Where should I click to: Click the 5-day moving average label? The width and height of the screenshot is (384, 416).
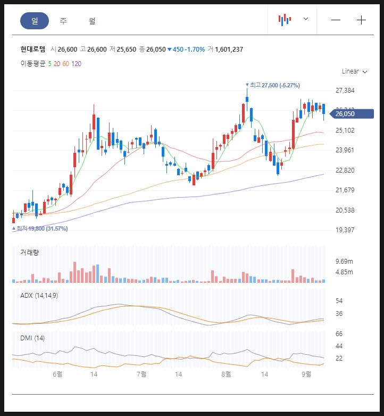pos(50,64)
